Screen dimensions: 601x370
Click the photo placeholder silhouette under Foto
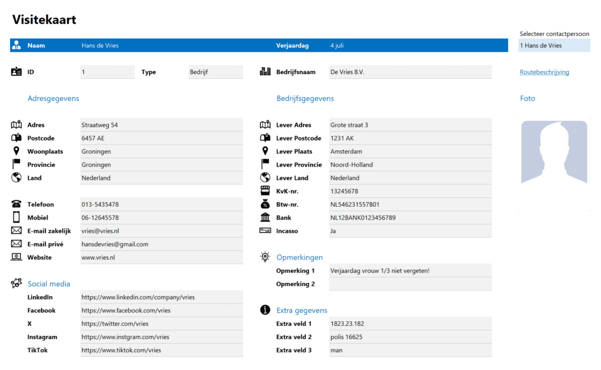pos(554,153)
